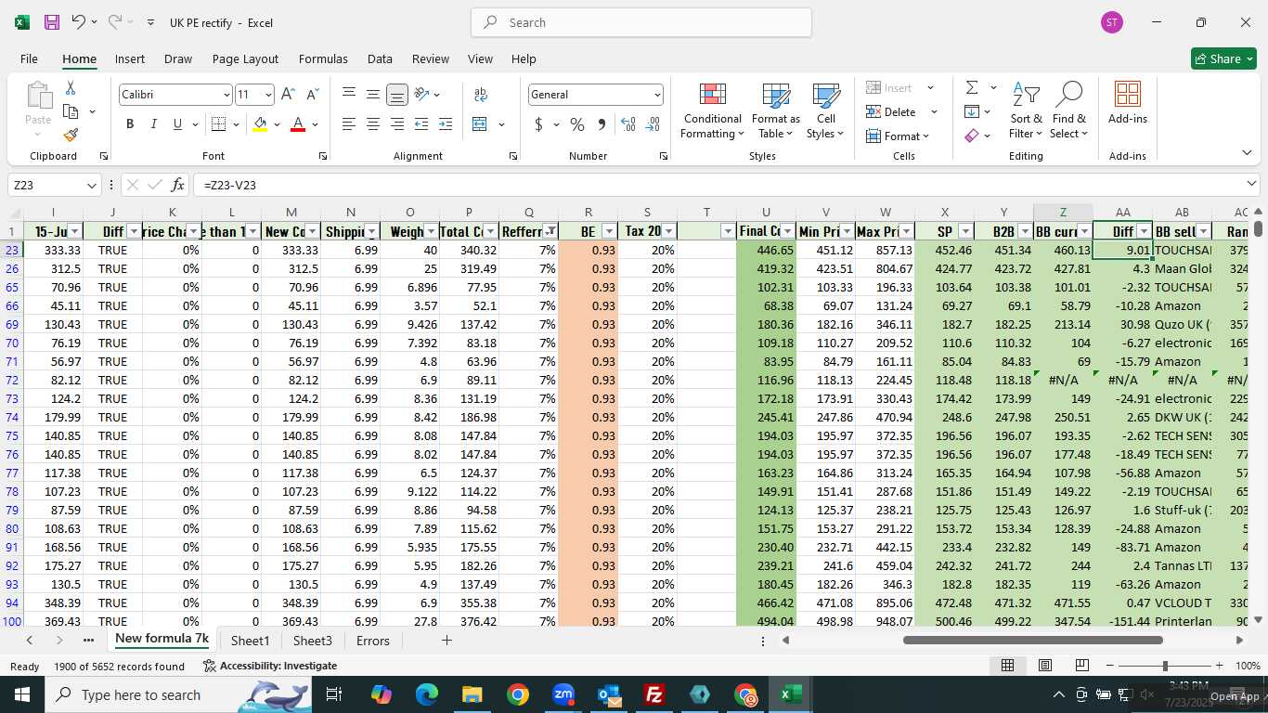This screenshot has height=713, width=1268.
Task: Set Align Left horizontal alignment
Action: tap(349, 123)
